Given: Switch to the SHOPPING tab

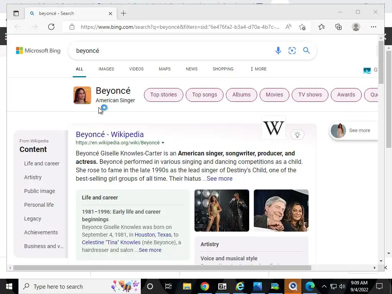Looking at the screenshot, I should 223,69.
